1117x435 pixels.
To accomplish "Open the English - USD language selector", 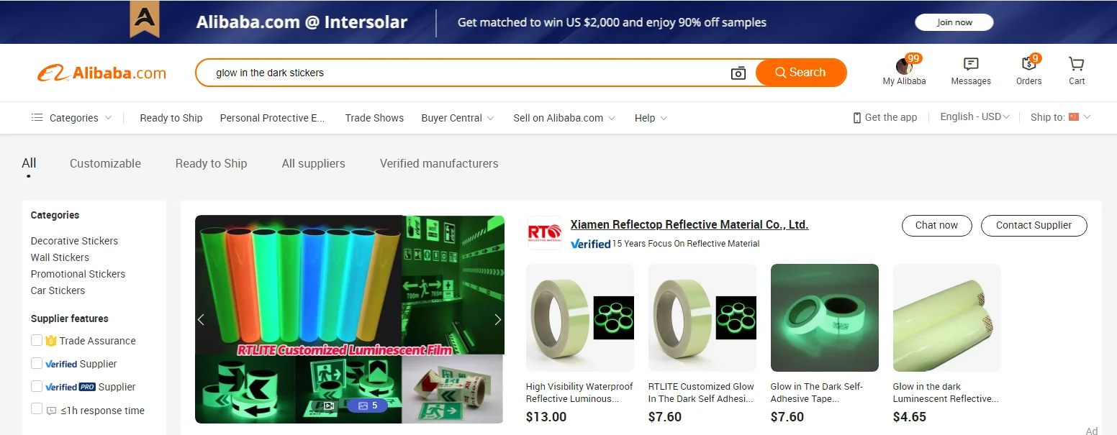I will 975,116.
